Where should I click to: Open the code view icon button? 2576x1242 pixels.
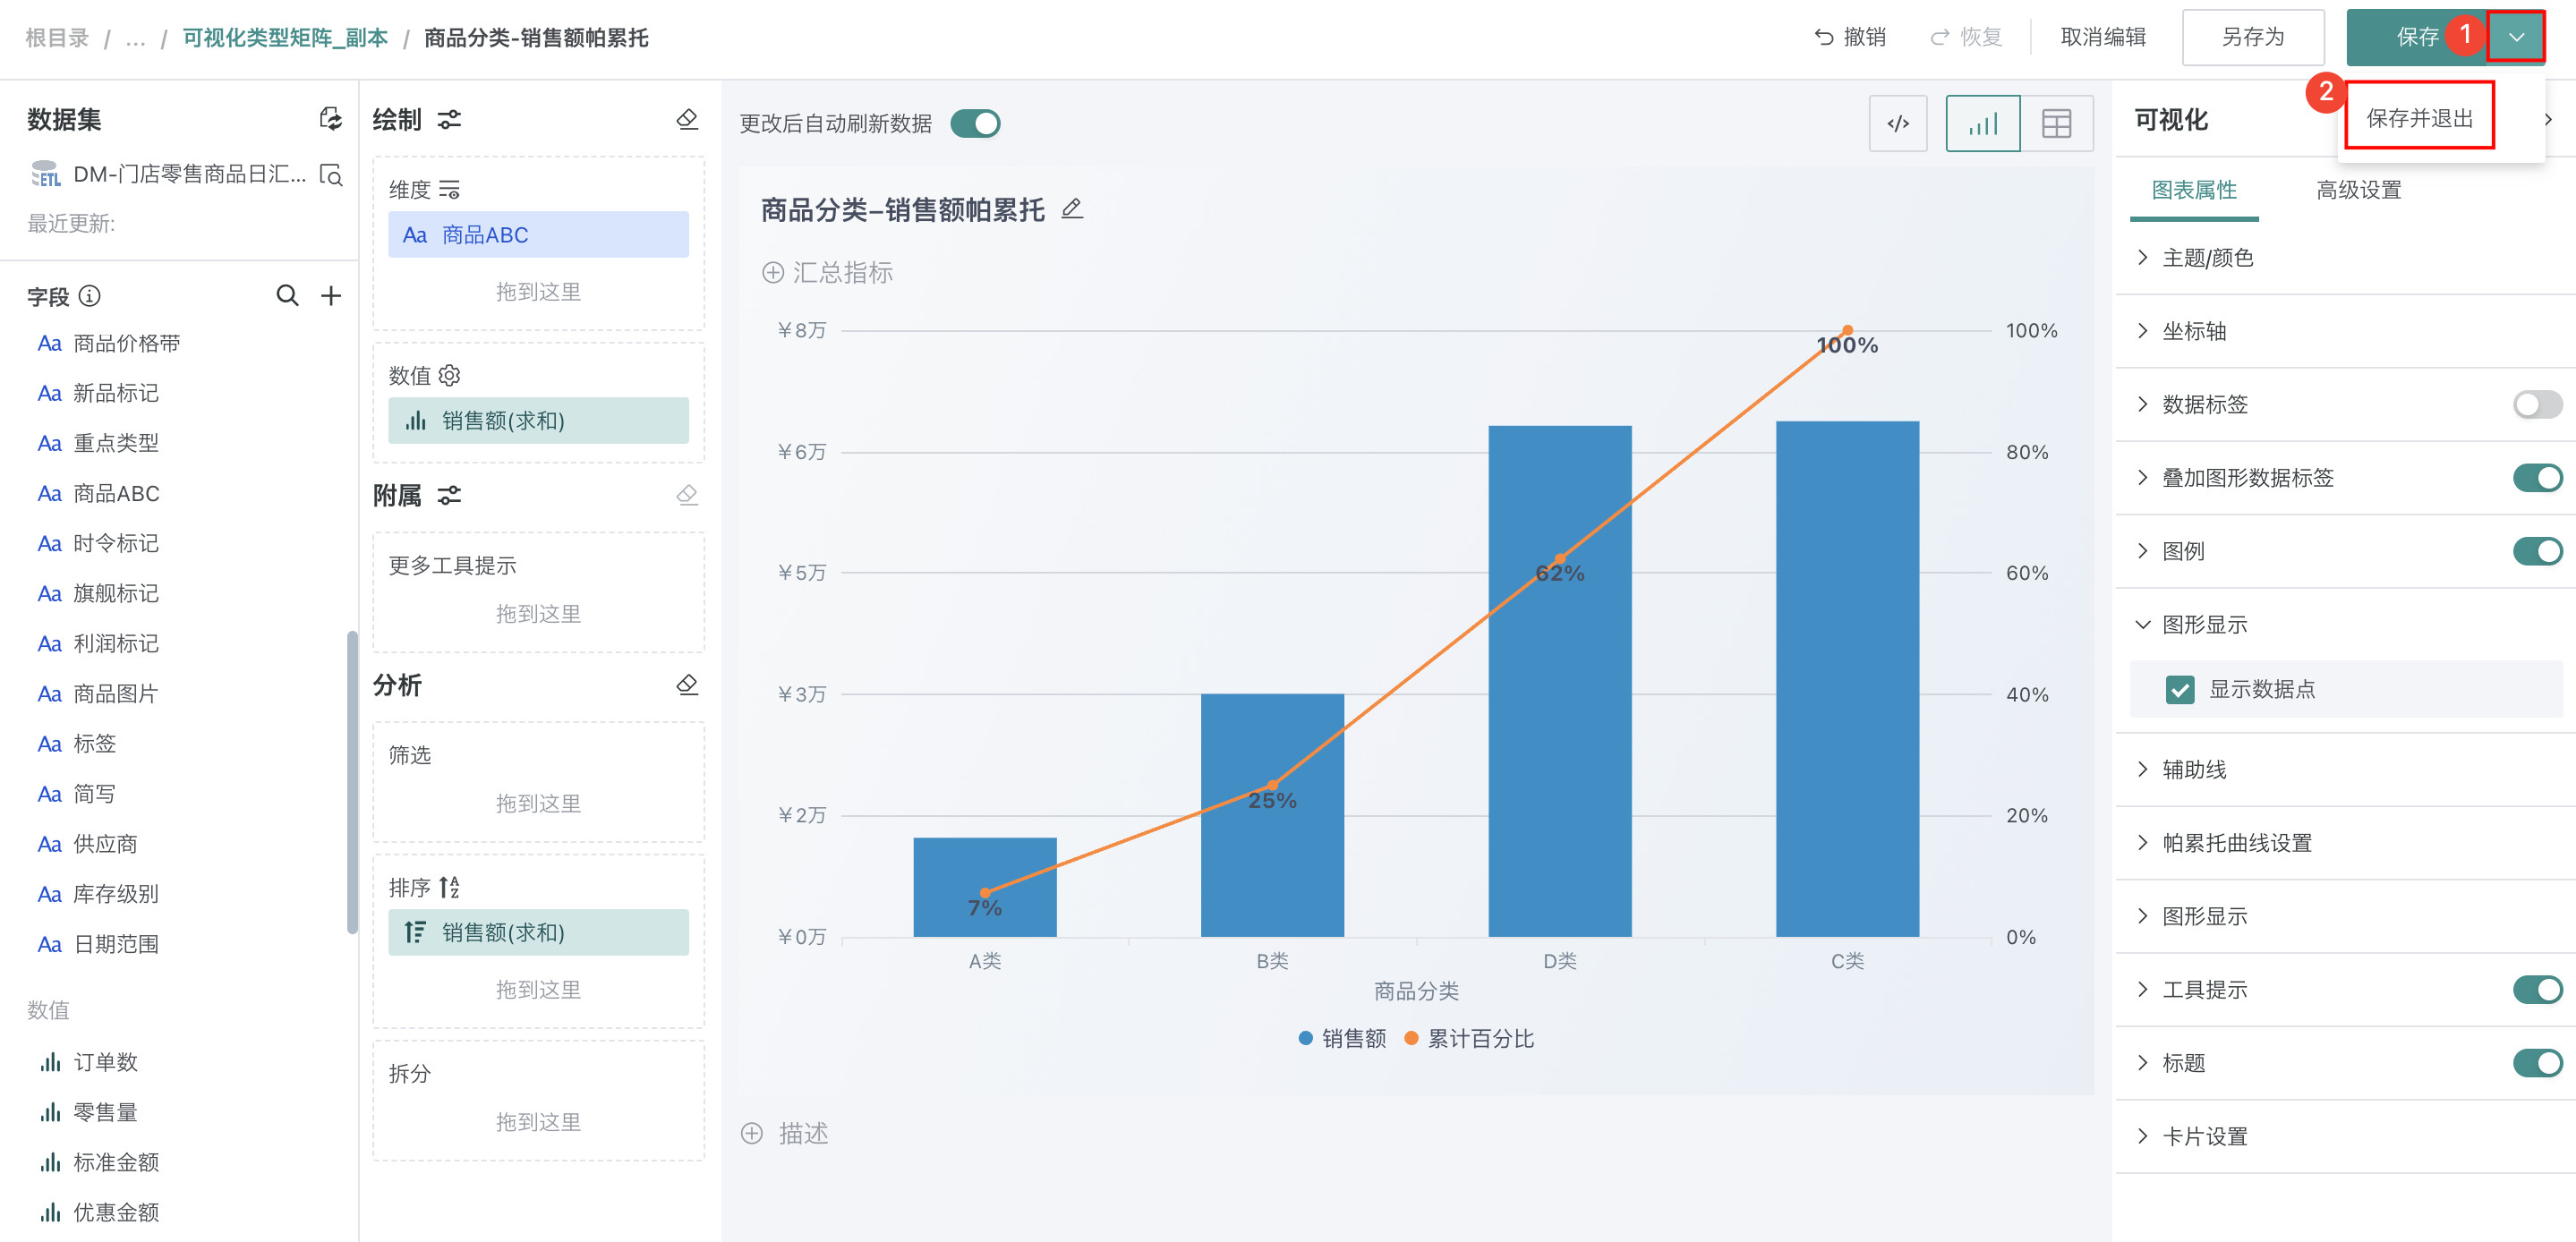point(1897,124)
